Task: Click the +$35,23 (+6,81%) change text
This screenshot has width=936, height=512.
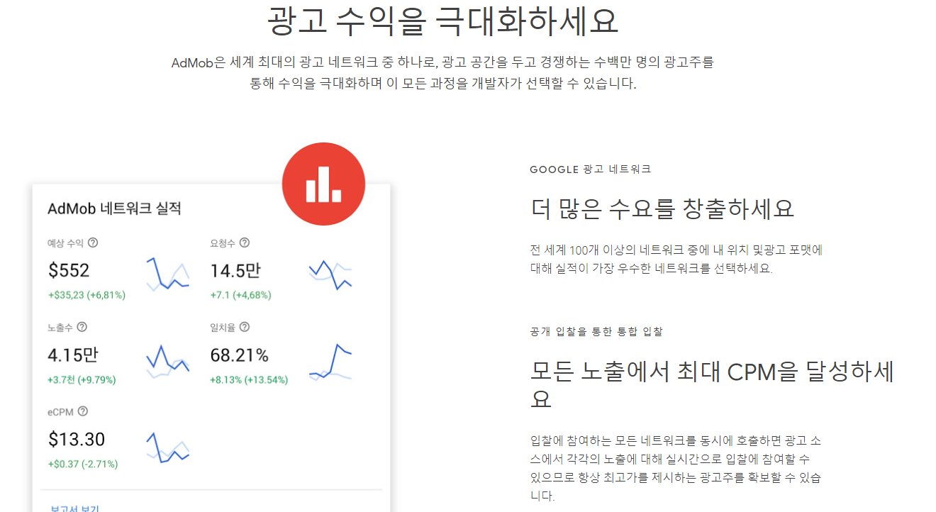Action: click(x=87, y=295)
